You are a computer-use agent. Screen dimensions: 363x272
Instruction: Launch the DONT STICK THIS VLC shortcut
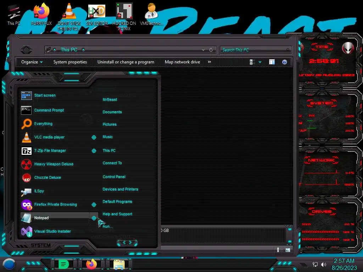(69, 17)
